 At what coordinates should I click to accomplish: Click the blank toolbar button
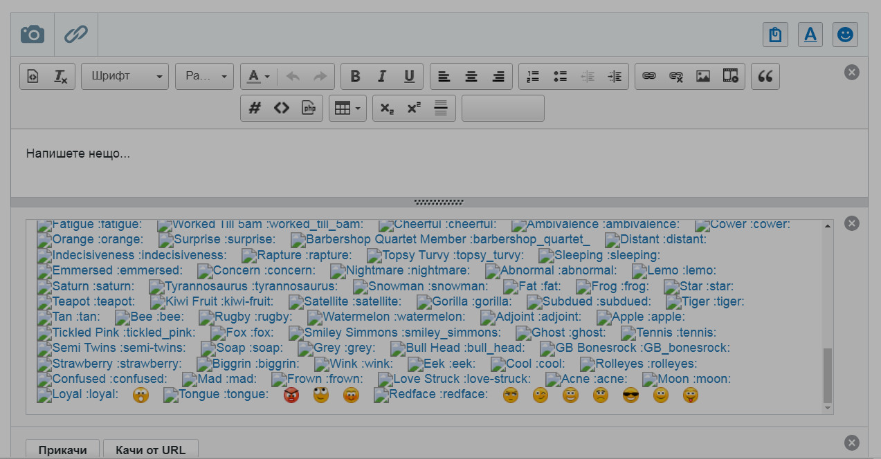tap(503, 108)
